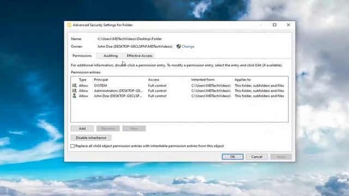This screenshot has height=196, width=349.
Task: Click the group icon on the SYSTEM row
Action: [x=74, y=85]
